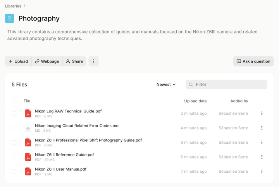Open row options for Nikon Log RAW Technical Guide

262,113
